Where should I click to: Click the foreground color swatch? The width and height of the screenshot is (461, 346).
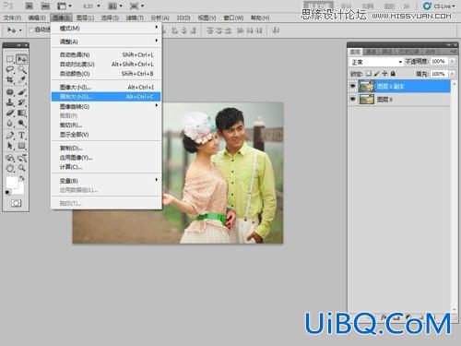pyautogui.click(x=12, y=182)
